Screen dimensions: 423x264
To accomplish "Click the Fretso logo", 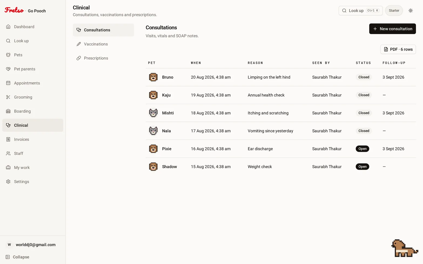I will [14, 10].
